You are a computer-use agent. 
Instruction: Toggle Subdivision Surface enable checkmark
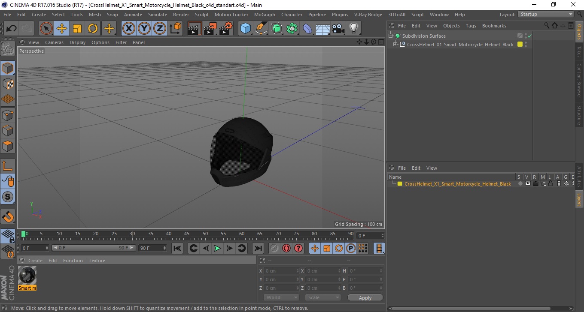(x=529, y=36)
